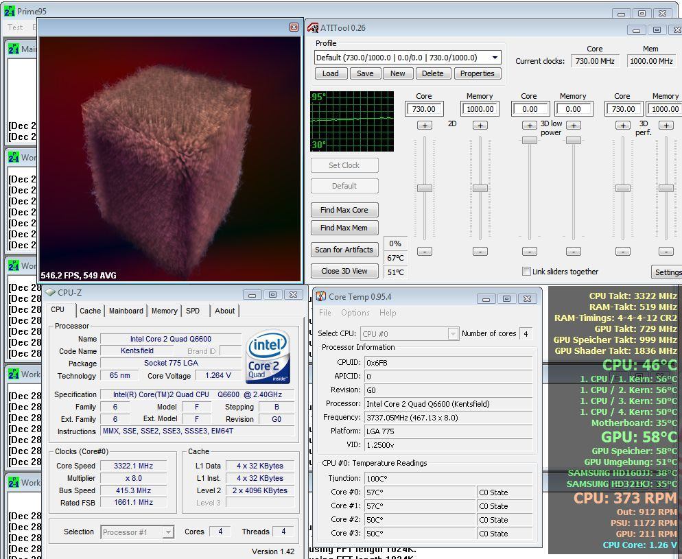This screenshot has height=559, width=682.
Task: Switch to the Cache tab in CPU-Z
Action: point(90,311)
